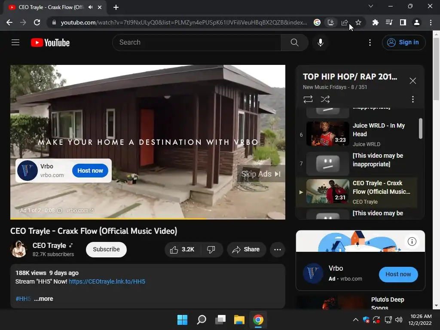This screenshot has height=330, width=440.
Task: Open Windows Start menu
Action: point(182,320)
